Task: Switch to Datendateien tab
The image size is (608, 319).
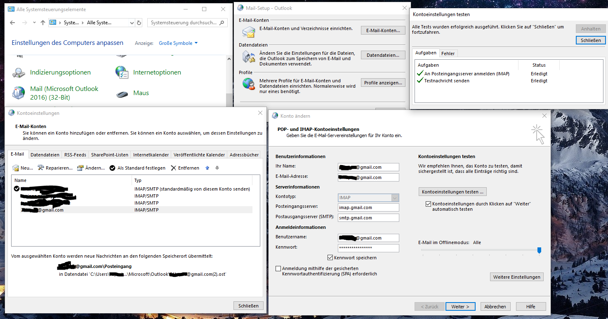Action: pyautogui.click(x=45, y=155)
